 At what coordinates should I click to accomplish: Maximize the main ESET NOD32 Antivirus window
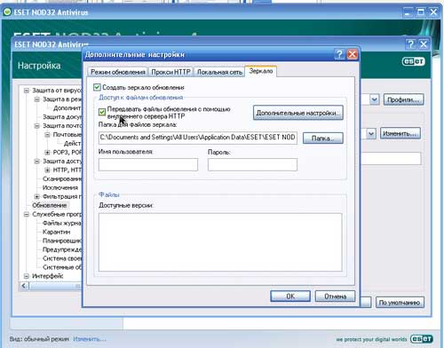click(421, 12)
